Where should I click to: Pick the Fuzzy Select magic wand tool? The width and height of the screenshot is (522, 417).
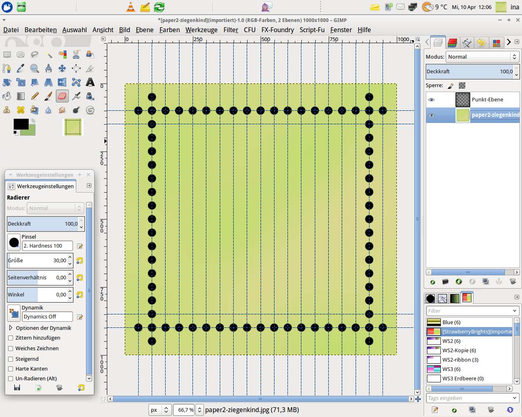pyautogui.click(x=49, y=55)
